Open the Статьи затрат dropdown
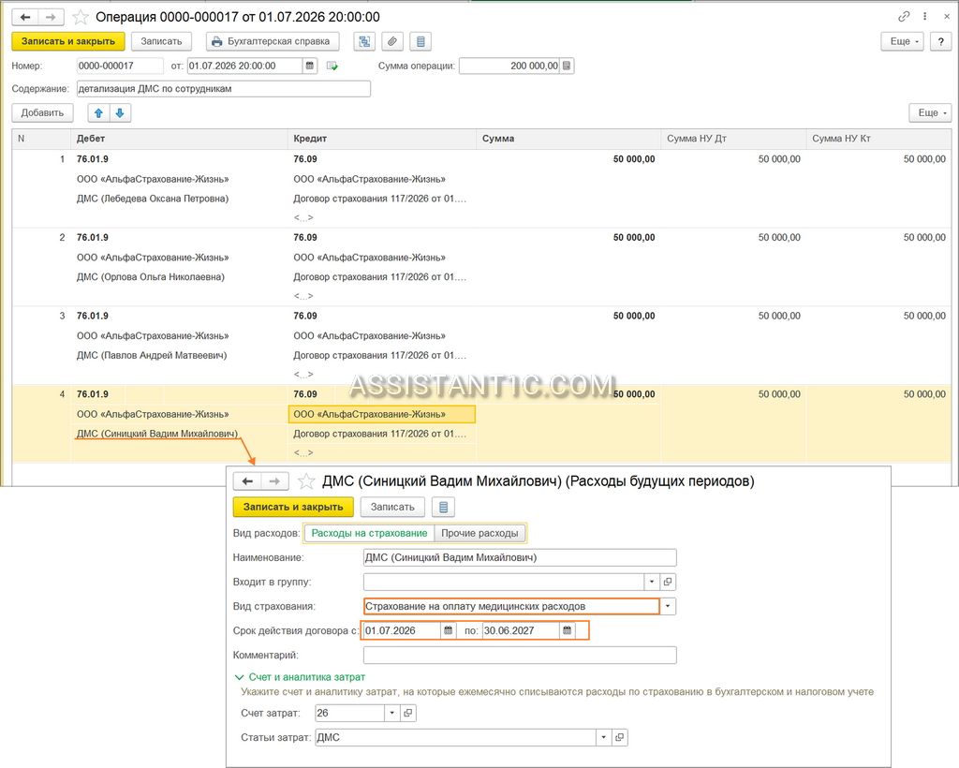The width and height of the screenshot is (959, 768). tap(604, 737)
